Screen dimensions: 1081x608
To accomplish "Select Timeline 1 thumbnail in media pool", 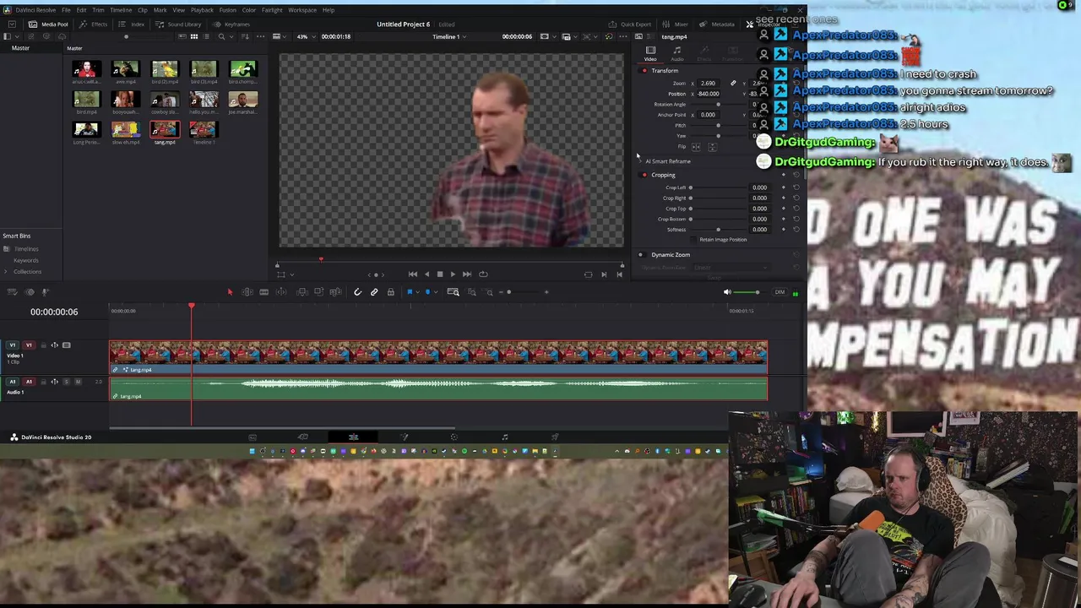I will 203,129.
